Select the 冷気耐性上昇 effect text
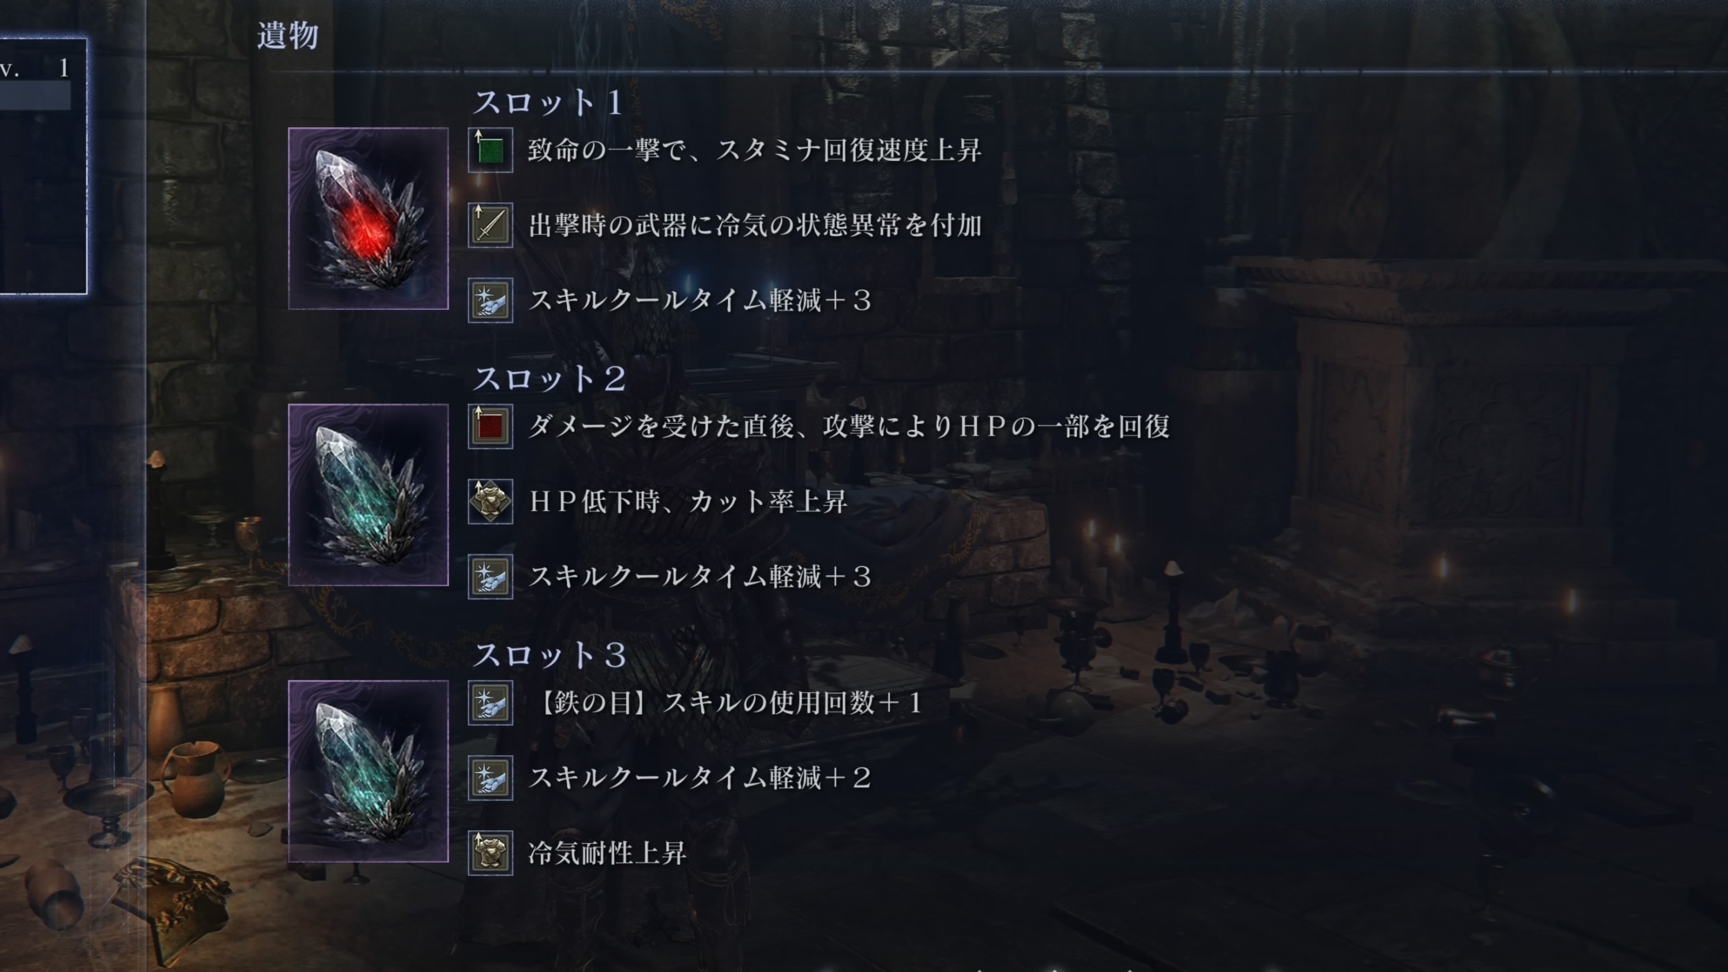 pyautogui.click(x=607, y=853)
